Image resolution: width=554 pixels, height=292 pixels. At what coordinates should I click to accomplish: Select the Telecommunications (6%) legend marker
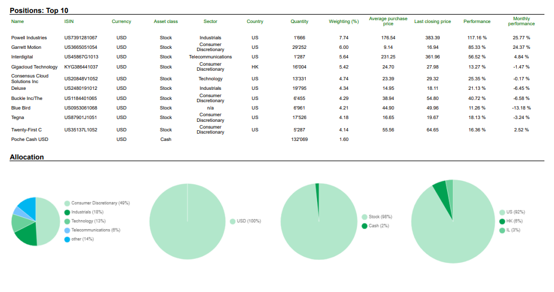(x=67, y=230)
